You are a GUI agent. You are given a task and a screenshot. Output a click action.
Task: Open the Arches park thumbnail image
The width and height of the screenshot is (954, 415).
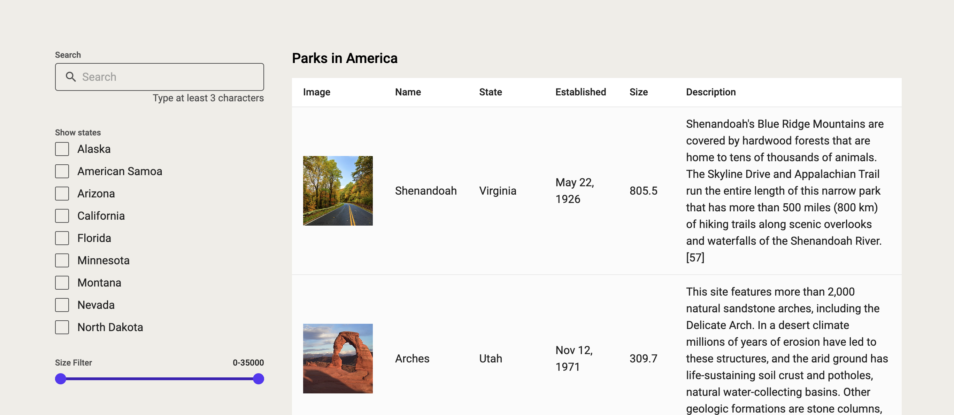(x=338, y=358)
